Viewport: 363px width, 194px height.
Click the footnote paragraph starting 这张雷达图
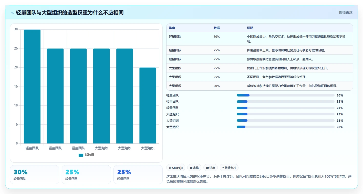tap(259, 179)
